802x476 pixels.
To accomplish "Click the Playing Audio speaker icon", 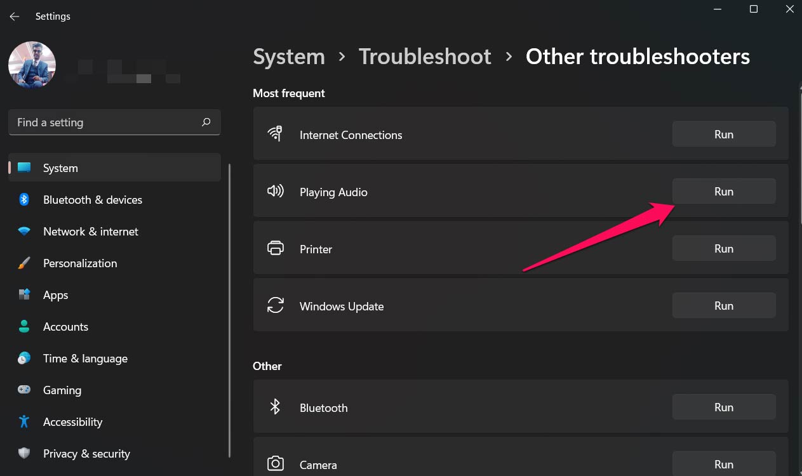I will click(275, 190).
